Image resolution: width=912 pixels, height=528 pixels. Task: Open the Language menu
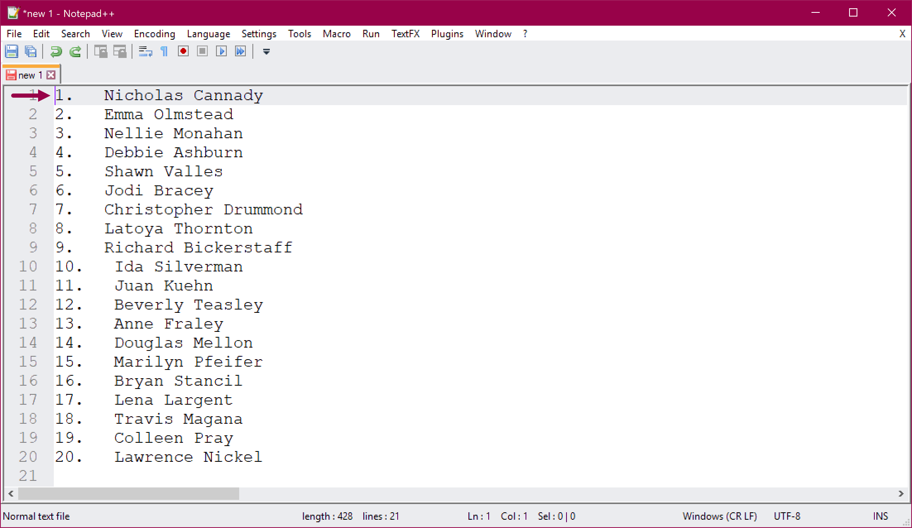208,34
